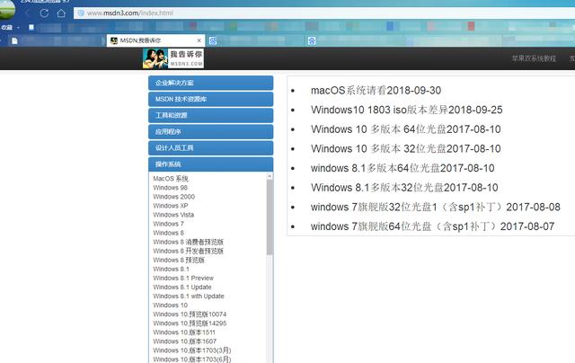Select the plain Windows 10 entry
The image size is (575, 363).
pos(170,305)
